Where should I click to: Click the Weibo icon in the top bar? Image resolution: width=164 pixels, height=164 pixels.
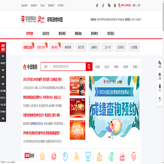[97, 5]
